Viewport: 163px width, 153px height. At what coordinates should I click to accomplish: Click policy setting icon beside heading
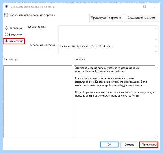click(x=6, y=15)
